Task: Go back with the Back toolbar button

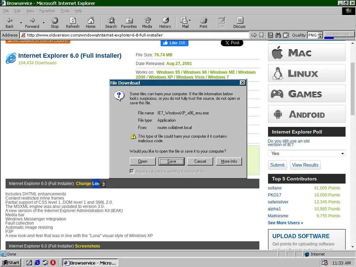Action: pos(9,23)
